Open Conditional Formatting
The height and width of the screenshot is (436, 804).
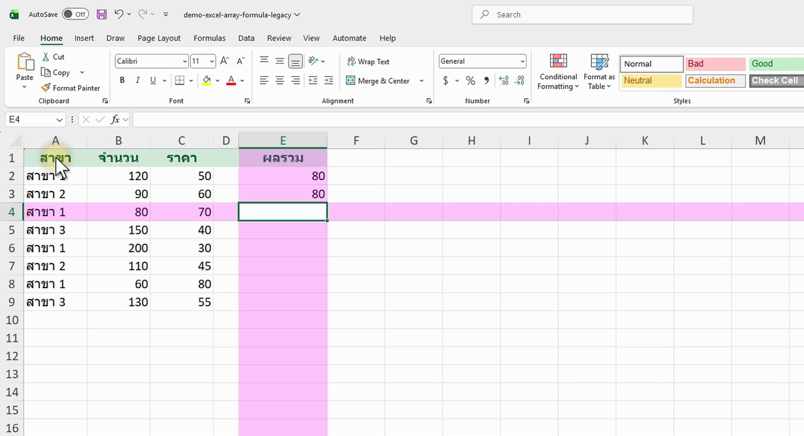click(x=558, y=72)
